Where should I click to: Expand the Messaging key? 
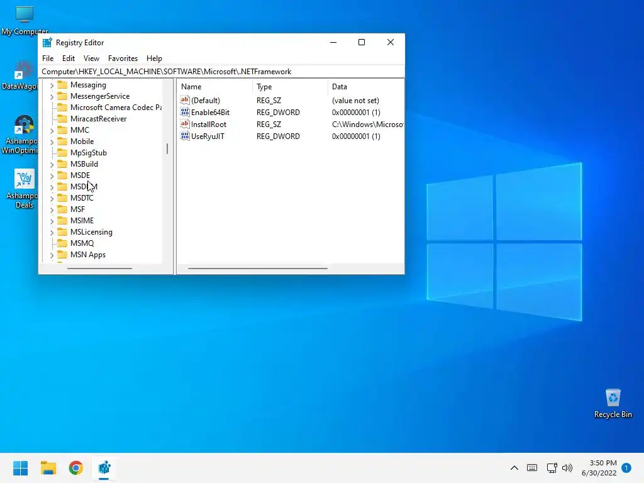(x=52, y=86)
